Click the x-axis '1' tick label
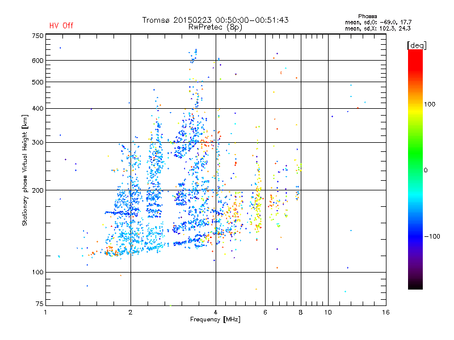 pos(45,312)
